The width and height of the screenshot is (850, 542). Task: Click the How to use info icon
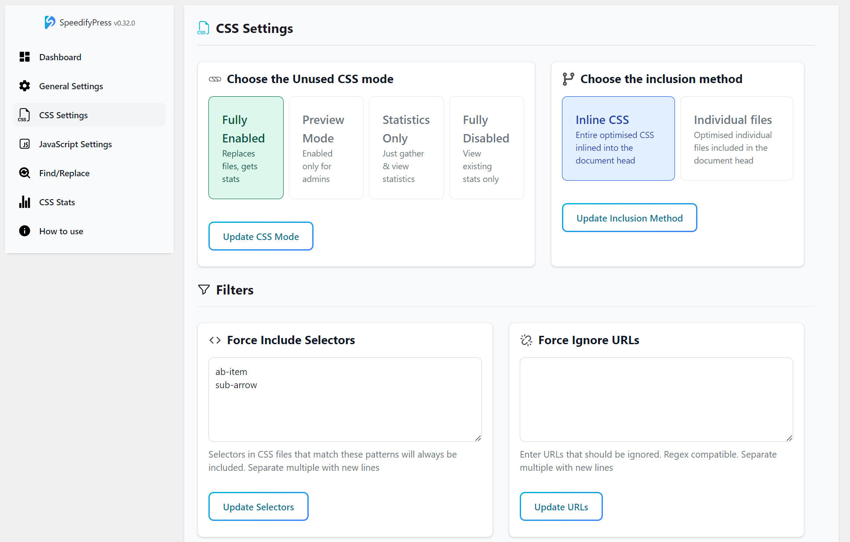pos(25,231)
